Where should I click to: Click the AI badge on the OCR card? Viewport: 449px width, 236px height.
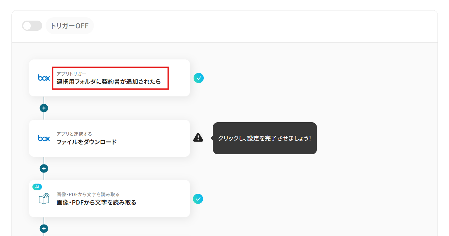(37, 187)
